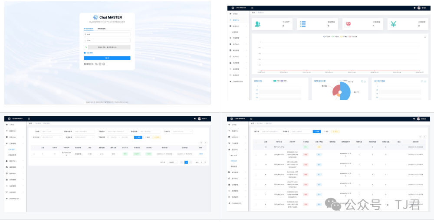
Task: Click the red 123 order count icon
Action: pyautogui.click(x=348, y=24)
